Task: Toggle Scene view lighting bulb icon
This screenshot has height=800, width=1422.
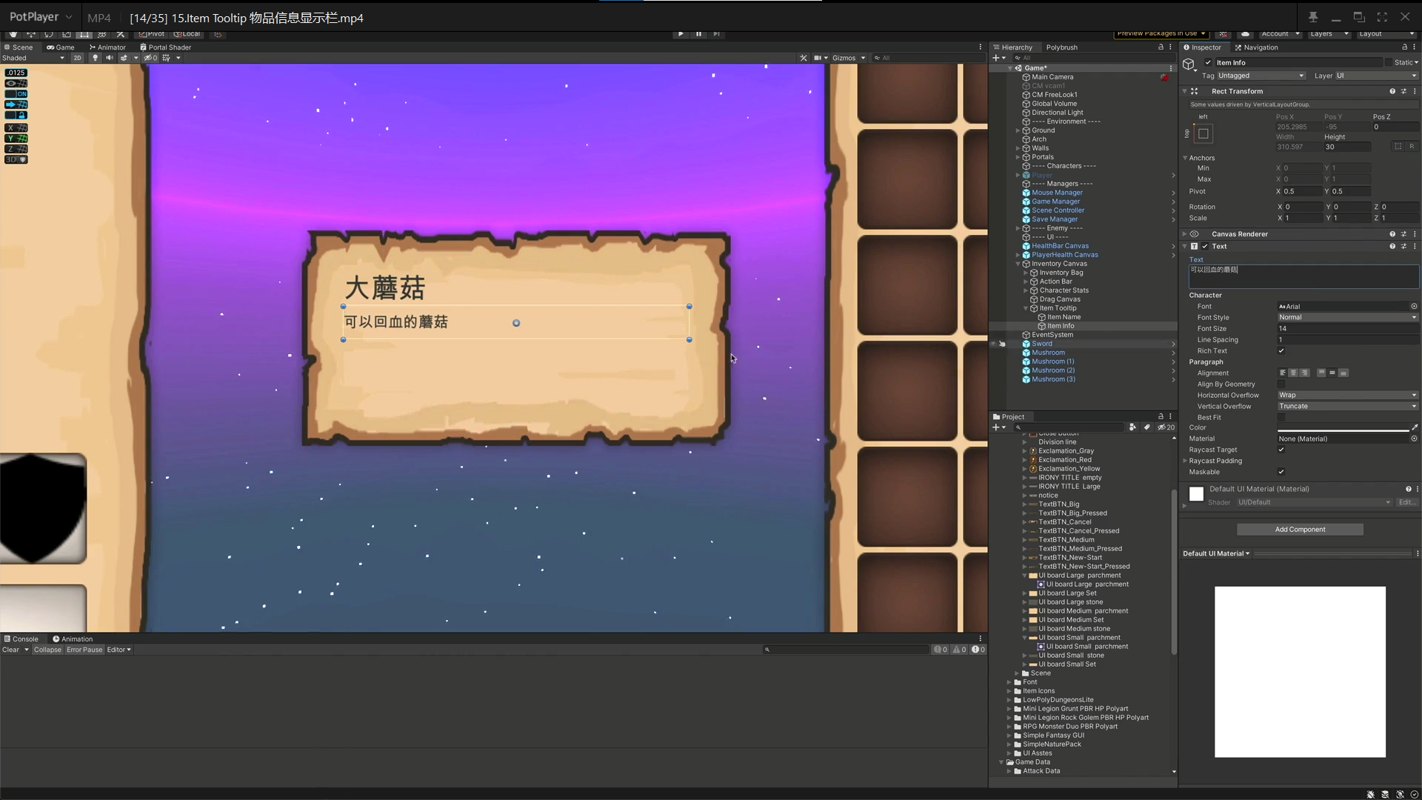Action: 95,58
